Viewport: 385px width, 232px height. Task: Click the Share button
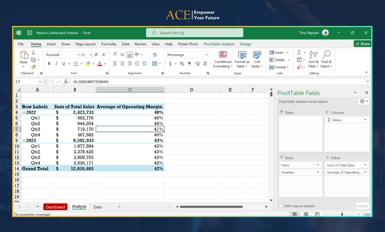pos(362,44)
